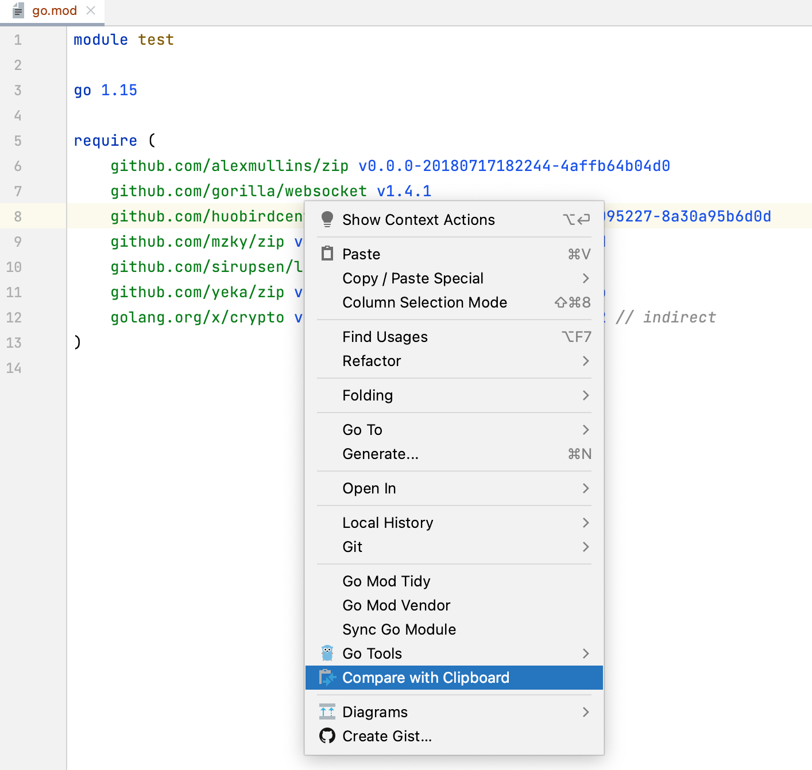The height and width of the screenshot is (770, 812).
Task: Click github.com/gorilla/websocket dependency path
Action: pos(239,191)
